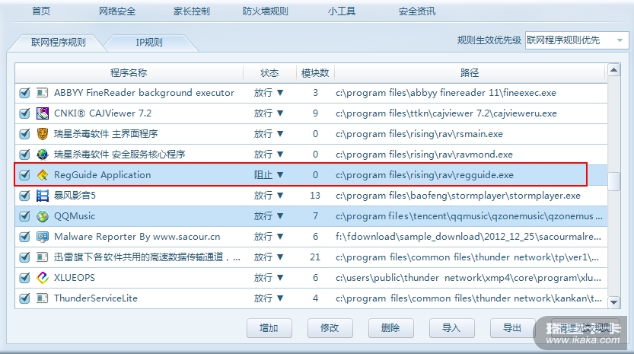The image size is (634, 354).
Task: Sort by the 路径 column header
Action: 470,73
